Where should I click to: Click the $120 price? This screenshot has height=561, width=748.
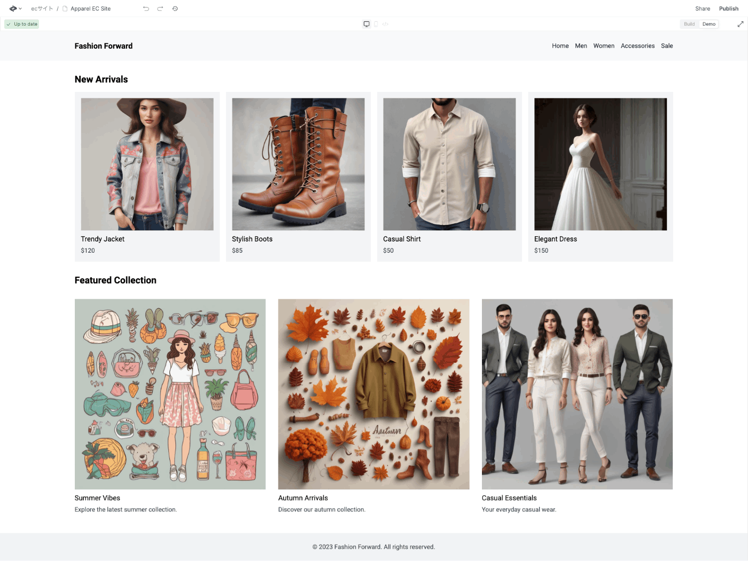[88, 251]
